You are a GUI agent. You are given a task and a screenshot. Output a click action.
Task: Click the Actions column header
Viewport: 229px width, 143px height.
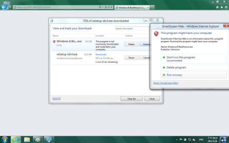click(x=129, y=36)
